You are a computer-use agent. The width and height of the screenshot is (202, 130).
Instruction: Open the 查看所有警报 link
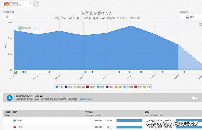tap(86, 99)
